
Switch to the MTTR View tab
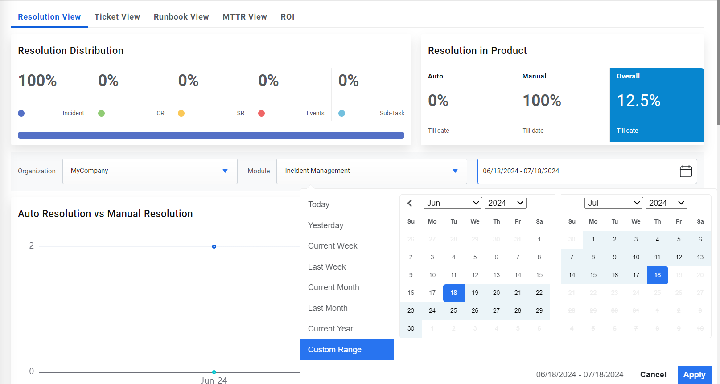245,17
